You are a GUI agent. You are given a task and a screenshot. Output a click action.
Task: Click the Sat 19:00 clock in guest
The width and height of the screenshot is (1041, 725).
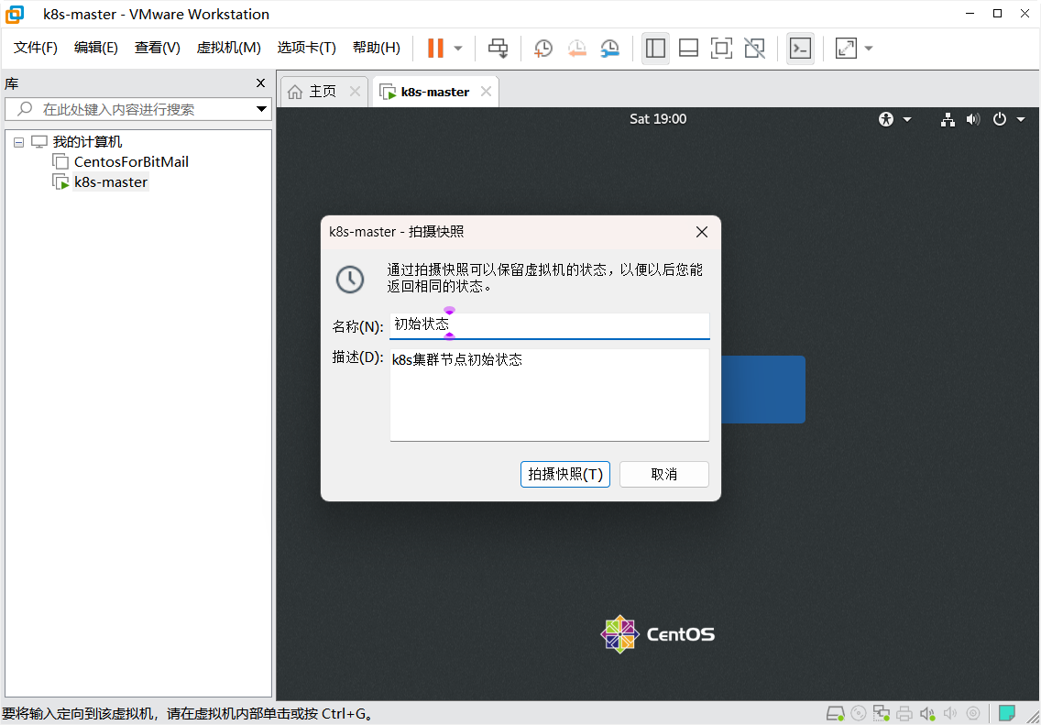coord(658,119)
